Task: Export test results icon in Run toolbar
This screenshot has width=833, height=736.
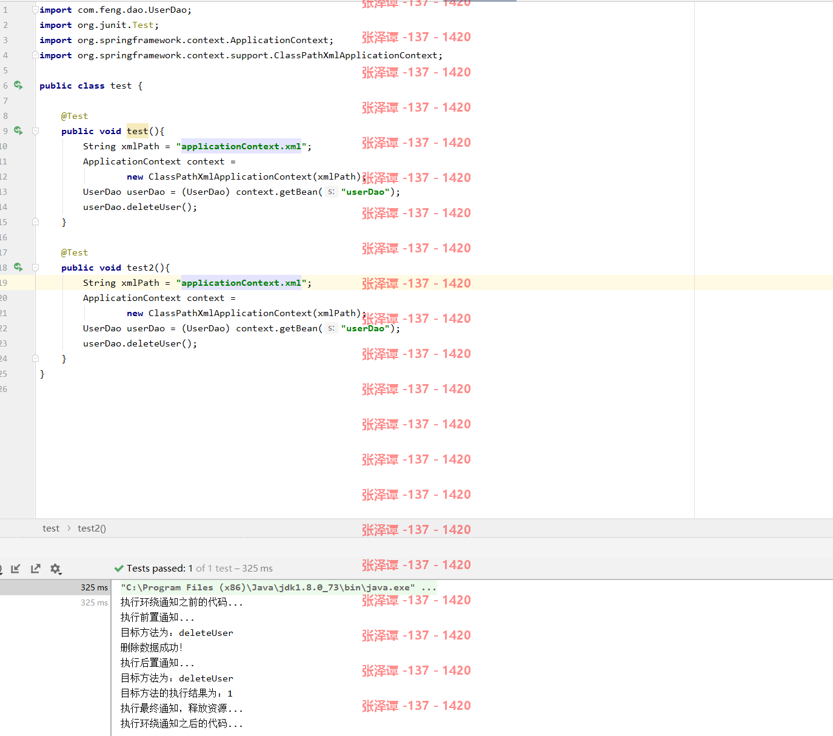Action: [36, 569]
